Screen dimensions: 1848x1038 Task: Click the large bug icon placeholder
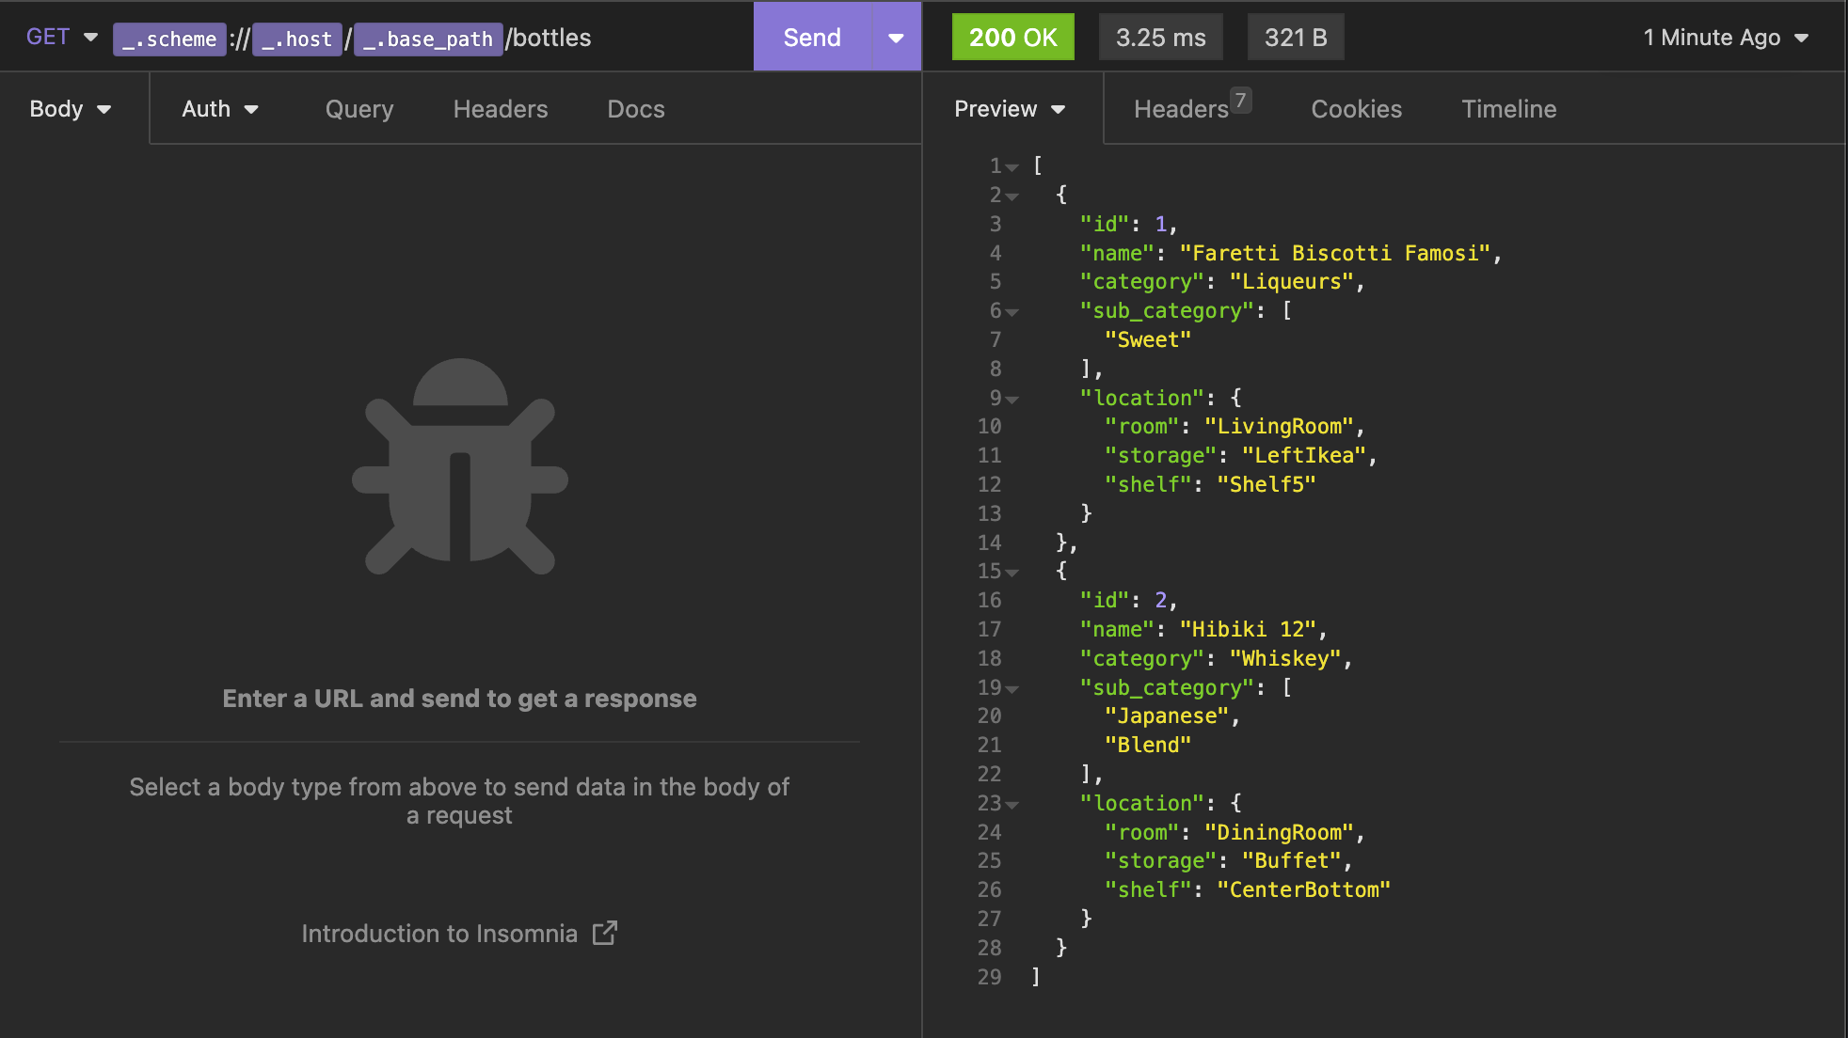pos(460,466)
